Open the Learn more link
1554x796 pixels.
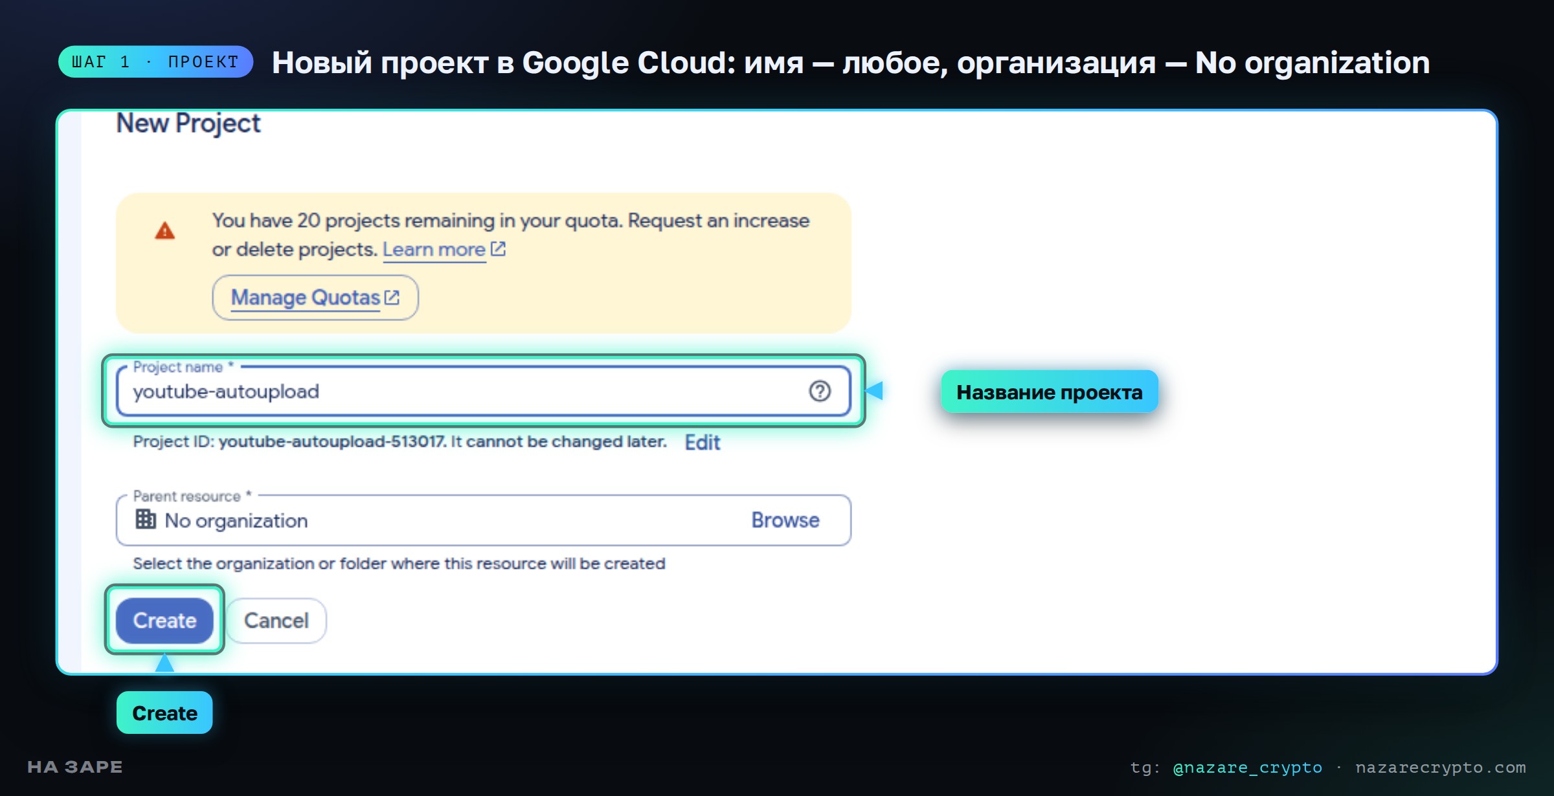tap(434, 249)
